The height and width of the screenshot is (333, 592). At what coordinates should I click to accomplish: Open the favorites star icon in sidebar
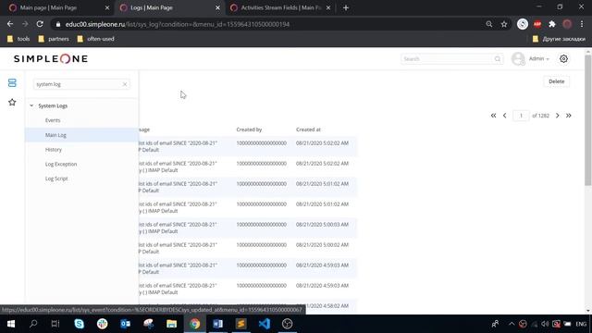[x=12, y=103]
